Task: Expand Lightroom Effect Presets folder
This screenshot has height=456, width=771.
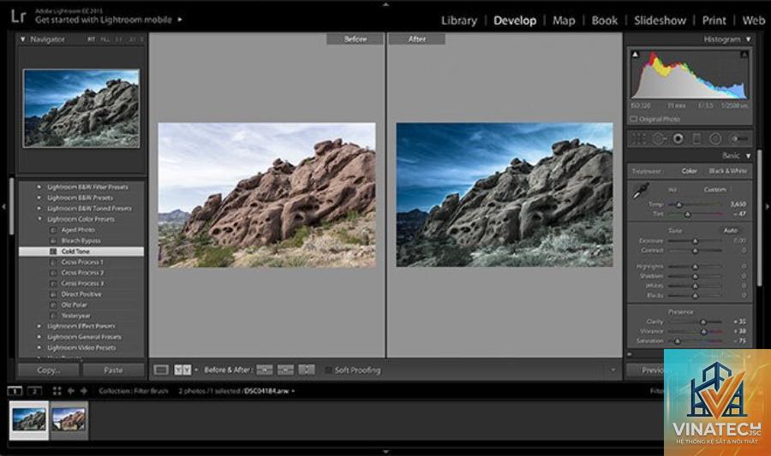Action: (x=39, y=326)
